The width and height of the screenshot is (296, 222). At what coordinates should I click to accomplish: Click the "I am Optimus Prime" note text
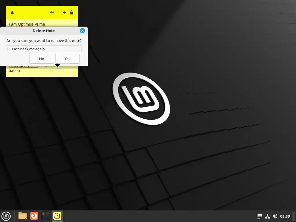tap(27, 24)
